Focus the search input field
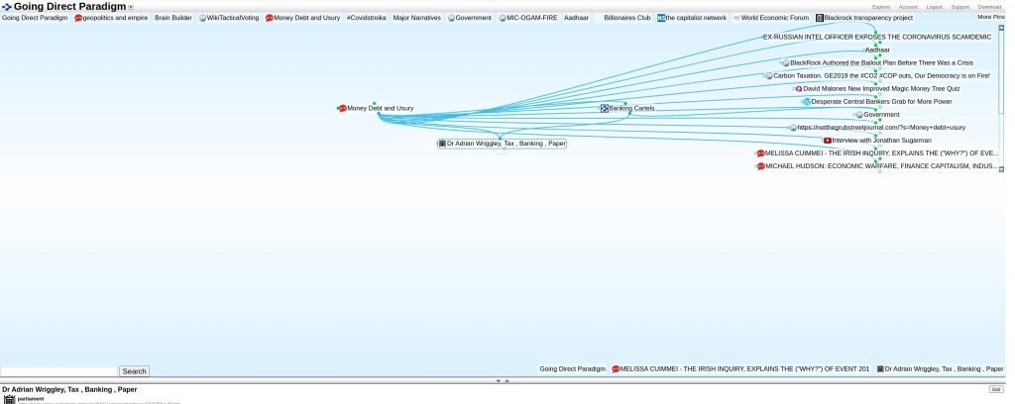1015x404 pixels. 58,371
